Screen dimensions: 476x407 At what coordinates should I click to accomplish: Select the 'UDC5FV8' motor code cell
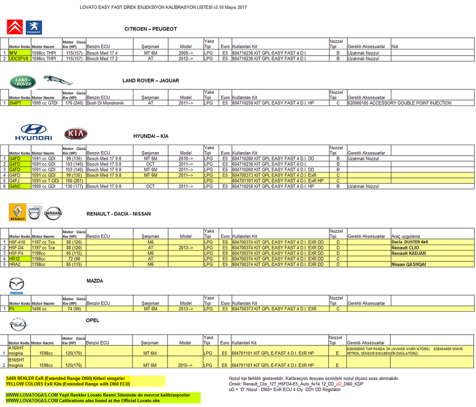20,59
